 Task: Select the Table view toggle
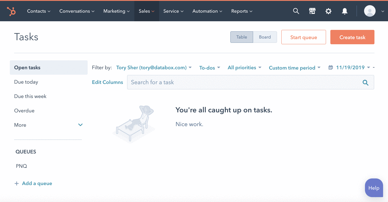point(242,37)
